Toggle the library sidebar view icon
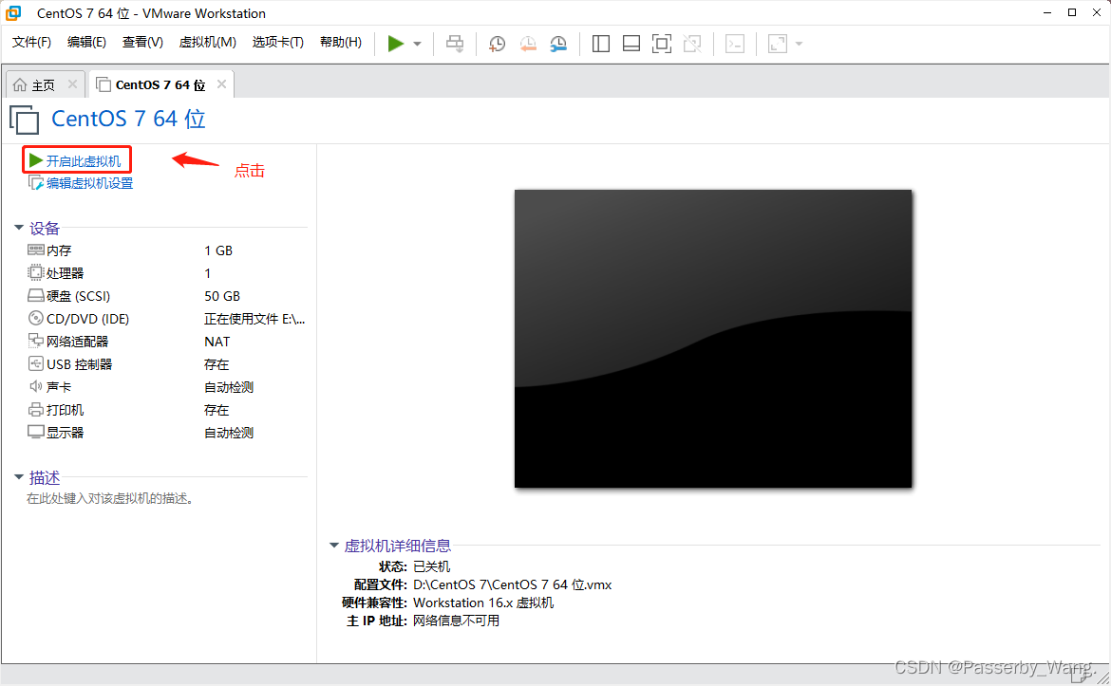Screen dimensions: 1111x686 601,44
